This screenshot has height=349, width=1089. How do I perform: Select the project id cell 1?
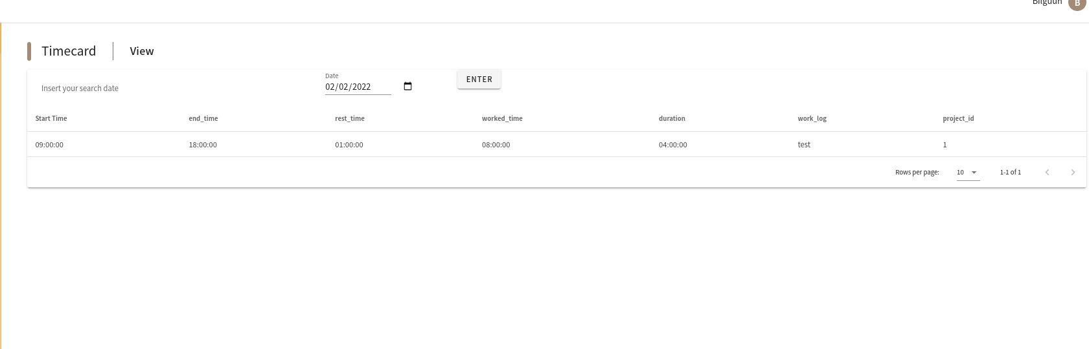[x=945, y=145]
